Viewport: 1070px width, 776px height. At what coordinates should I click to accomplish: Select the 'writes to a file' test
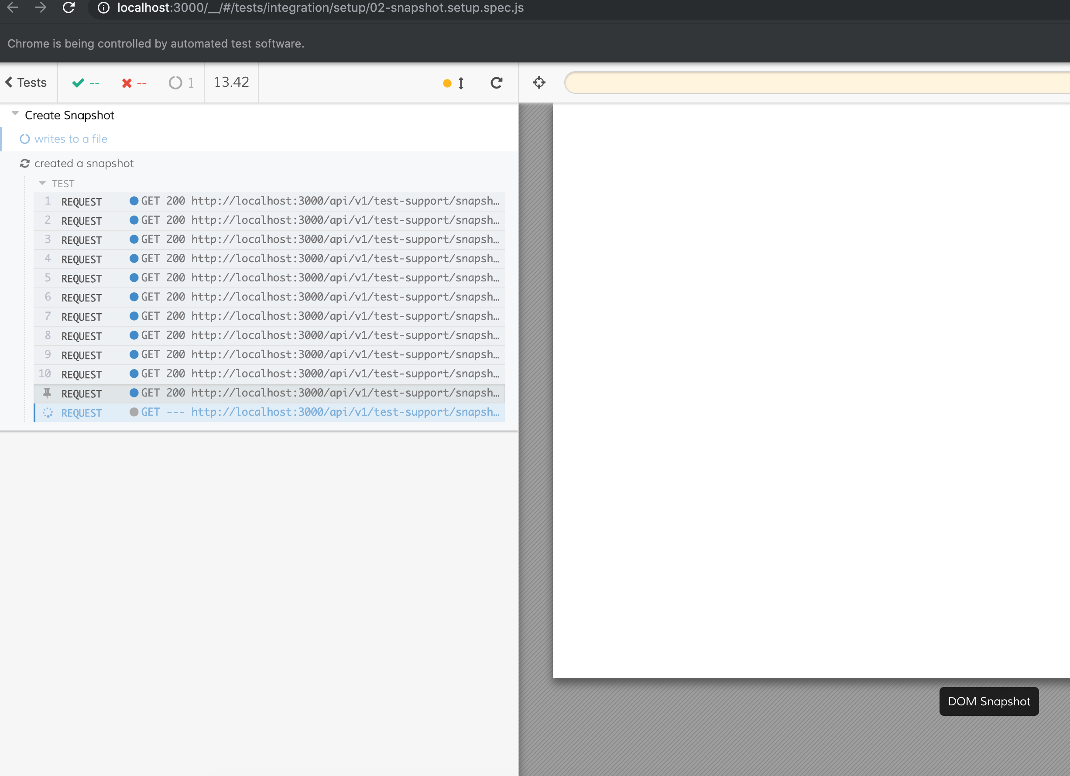71,139
